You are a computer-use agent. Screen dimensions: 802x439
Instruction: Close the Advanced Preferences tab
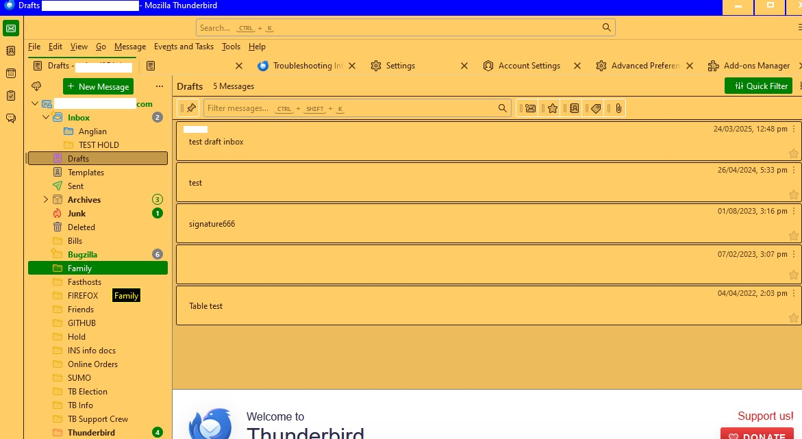pyautogui.click(x=690, y=66)
